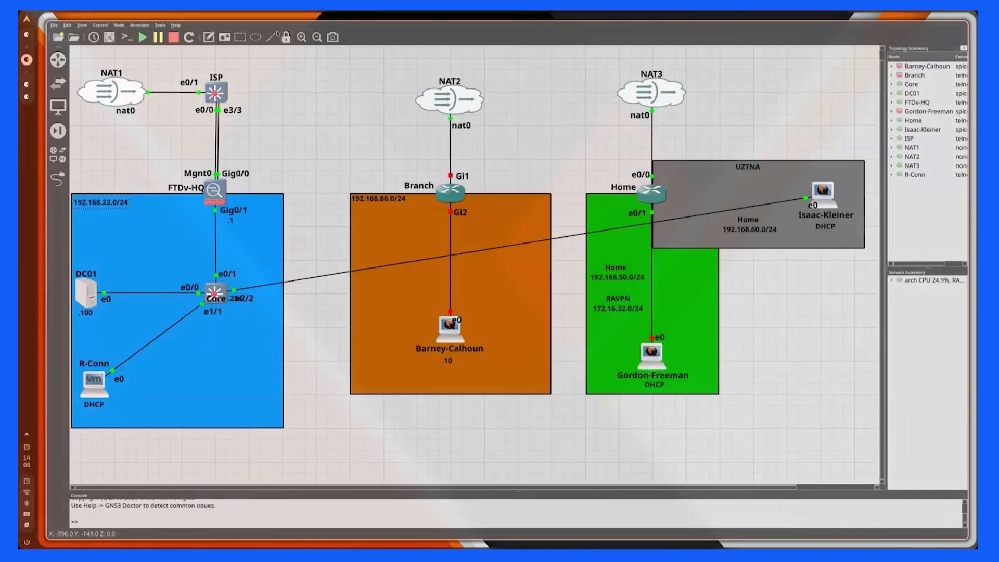999x562 pixels.
Task: Open the Control menu
Action: coord(100,25)
